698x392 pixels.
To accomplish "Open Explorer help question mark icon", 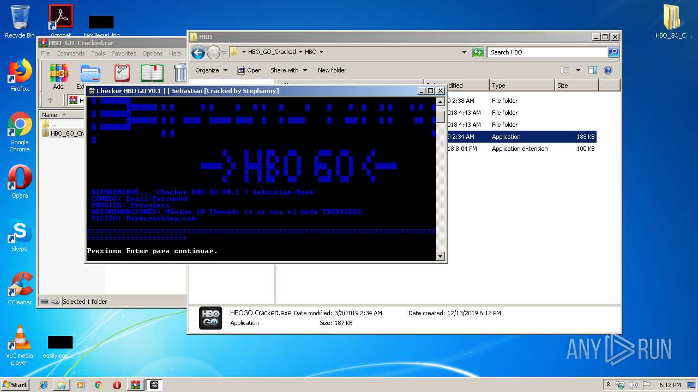I will click(608, 70).
